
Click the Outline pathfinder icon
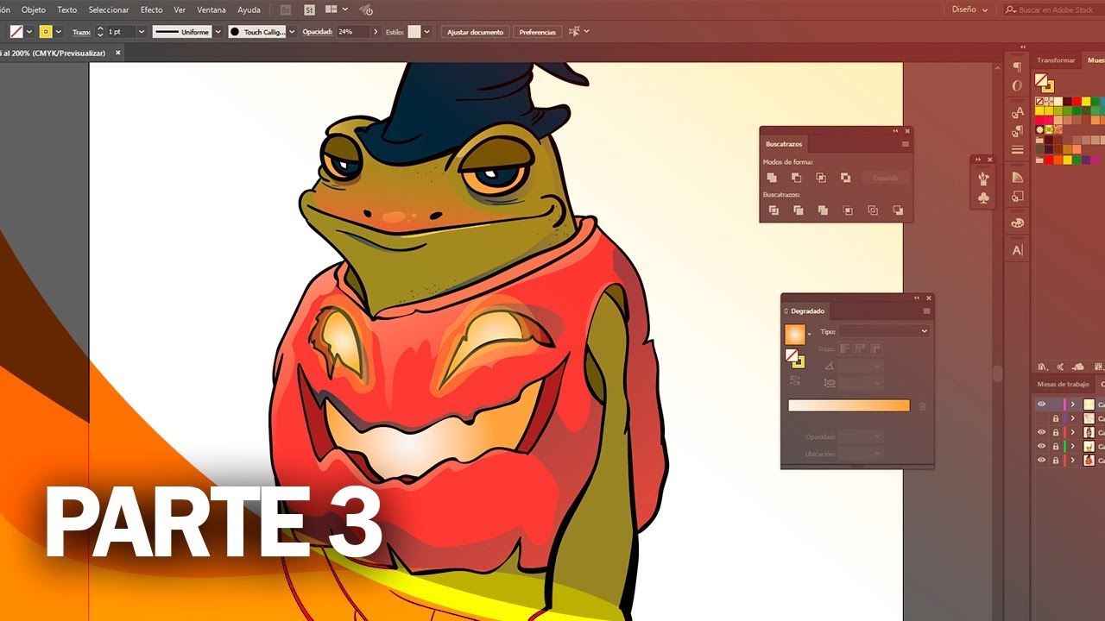[873, 210]
